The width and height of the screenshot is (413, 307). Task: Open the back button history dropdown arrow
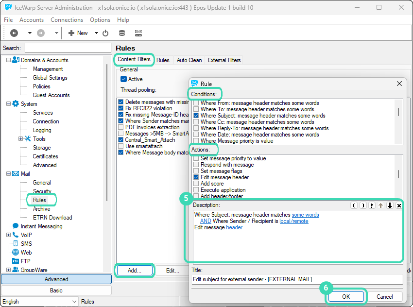coord(30,33)
